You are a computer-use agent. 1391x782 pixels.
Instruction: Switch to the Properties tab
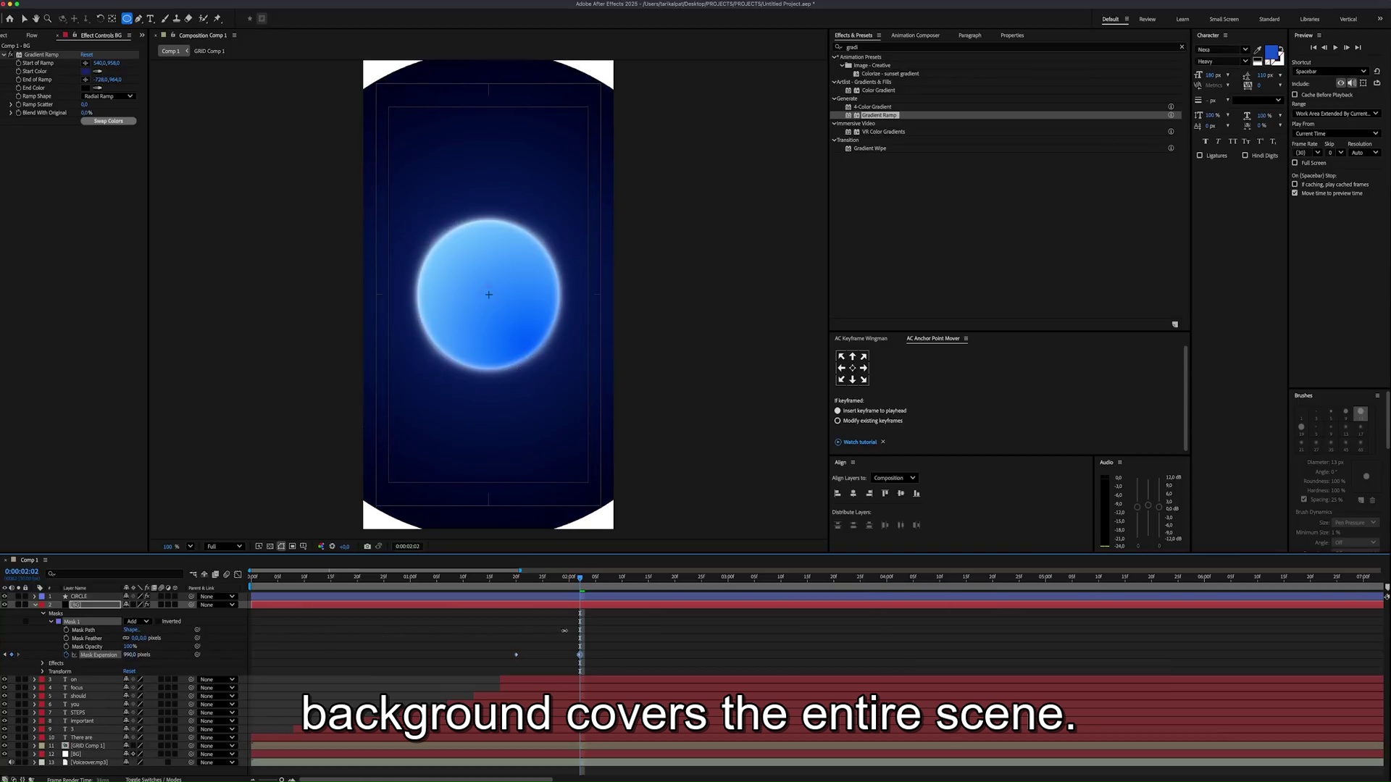tap(1012, 35)
